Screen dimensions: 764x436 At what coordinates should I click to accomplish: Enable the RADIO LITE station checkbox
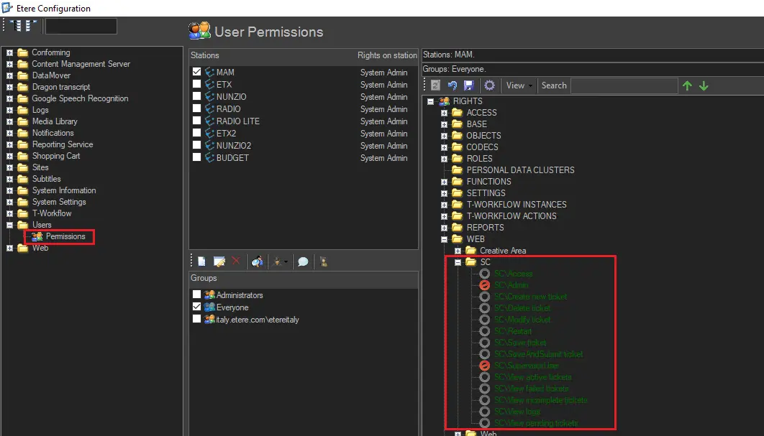click(196, 121)
